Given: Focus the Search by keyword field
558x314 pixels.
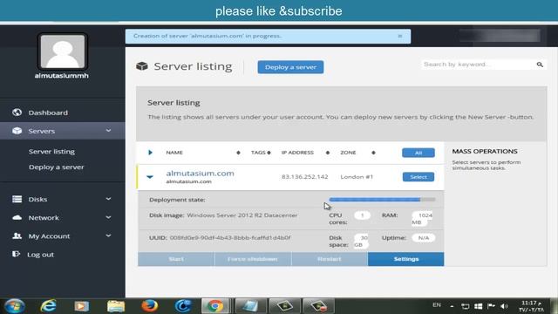Looking at the screenshot, I should pos(479,65).
